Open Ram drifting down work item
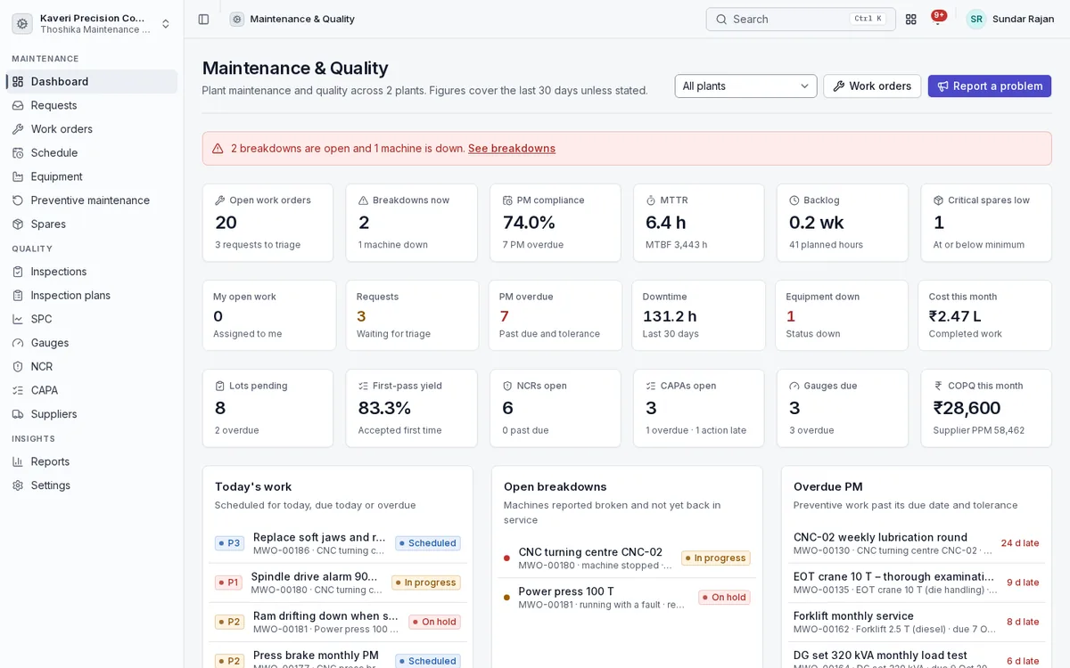This screenshot has height=668, width=1070. 338,622
